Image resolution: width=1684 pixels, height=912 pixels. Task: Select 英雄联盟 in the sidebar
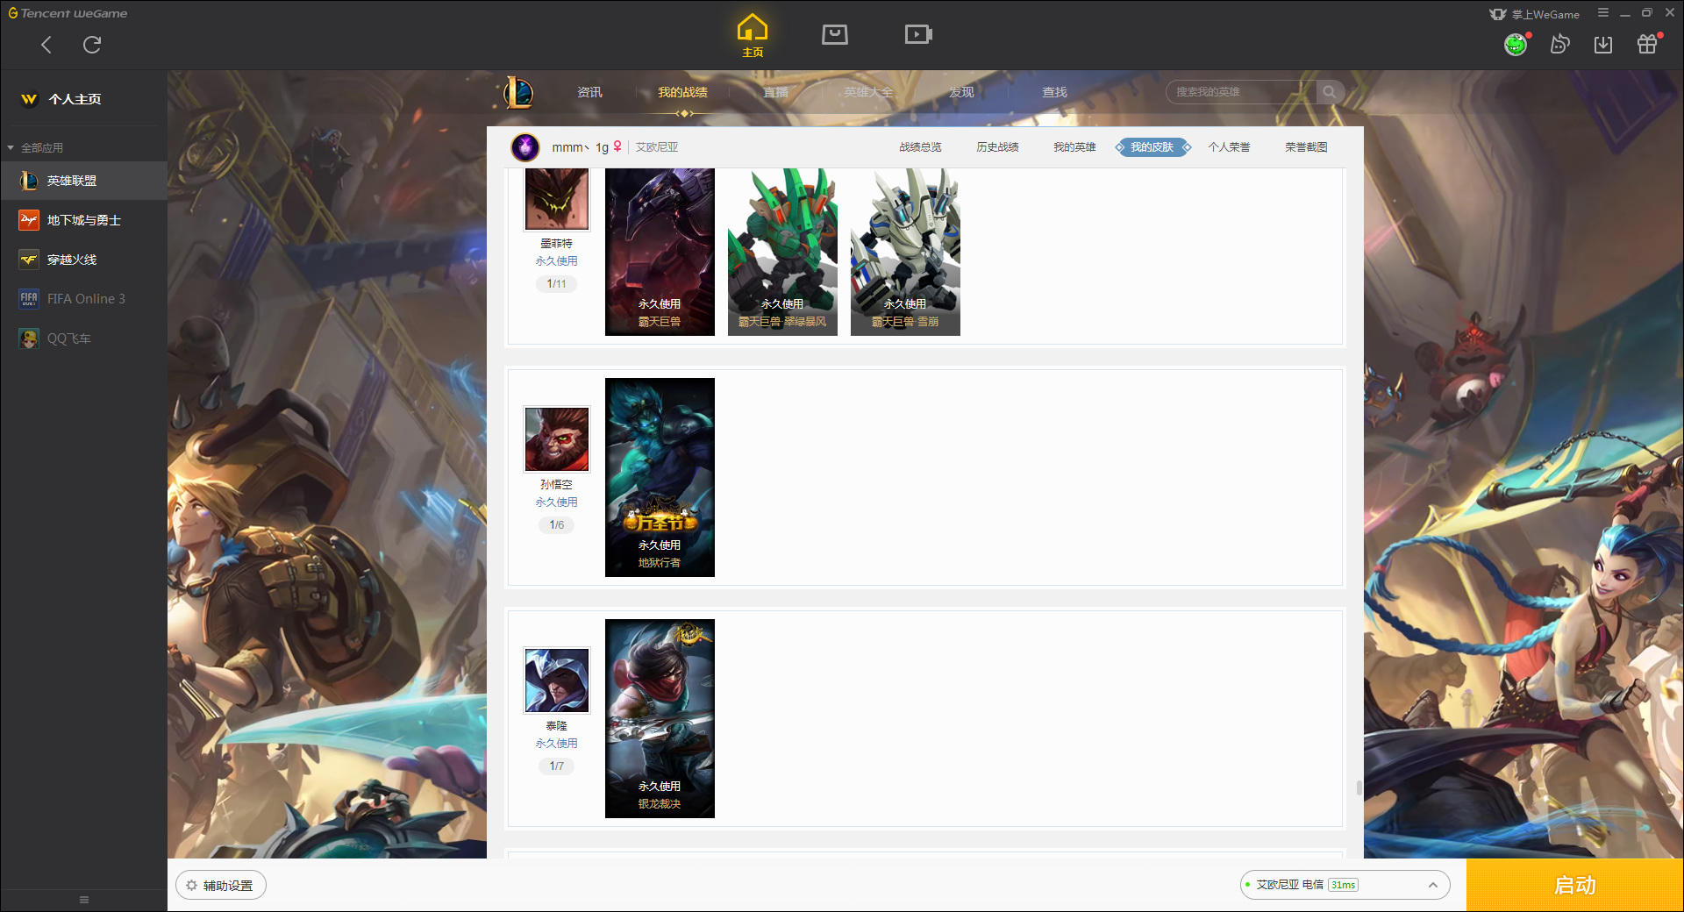pos(83,181)
